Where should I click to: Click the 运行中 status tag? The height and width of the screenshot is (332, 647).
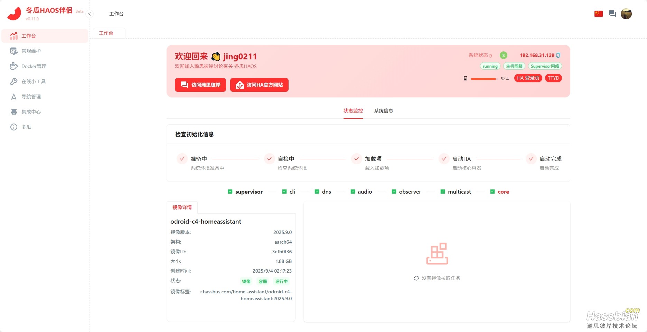coord(281,282)
